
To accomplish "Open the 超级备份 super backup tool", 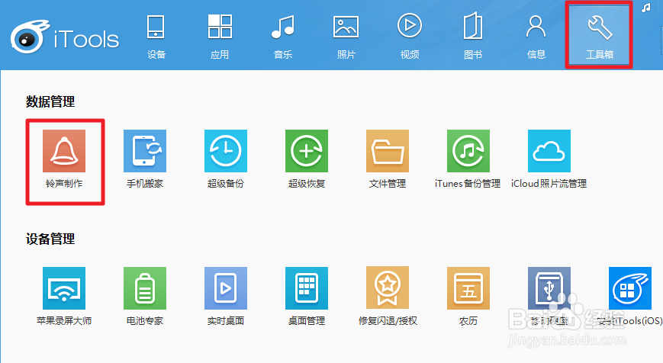I will 225,151.
